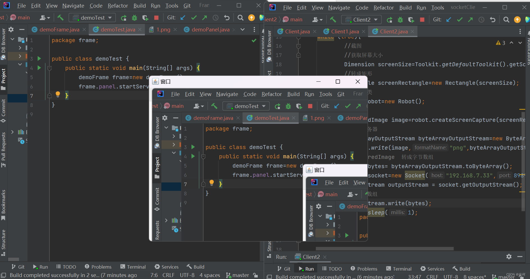Debug Client2 with the bug icon
This screenshot has height=279, width=530.
point(400,20)
